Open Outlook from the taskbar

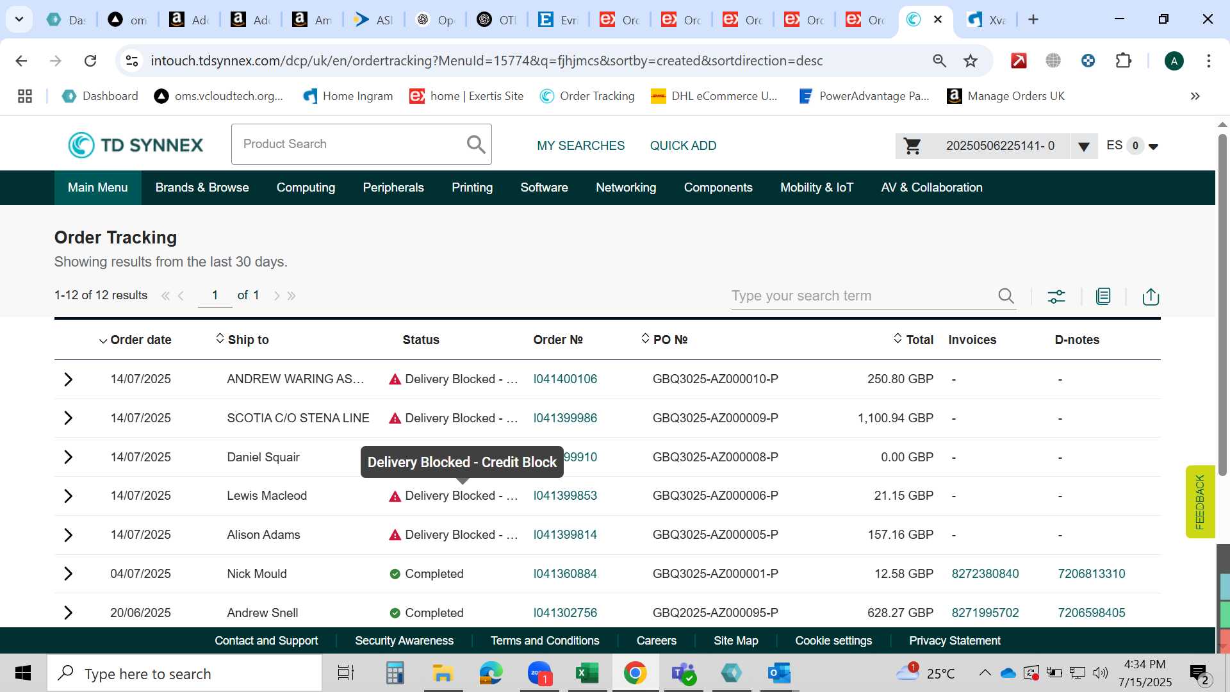coord(779,673)
